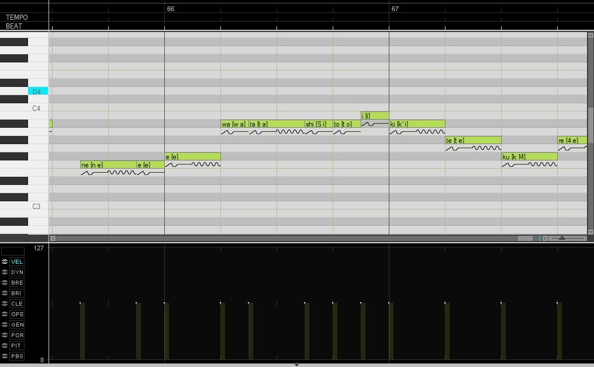Select the "wa [w a]" note
This screenshot has height=367, width=594.
[234, 124]
